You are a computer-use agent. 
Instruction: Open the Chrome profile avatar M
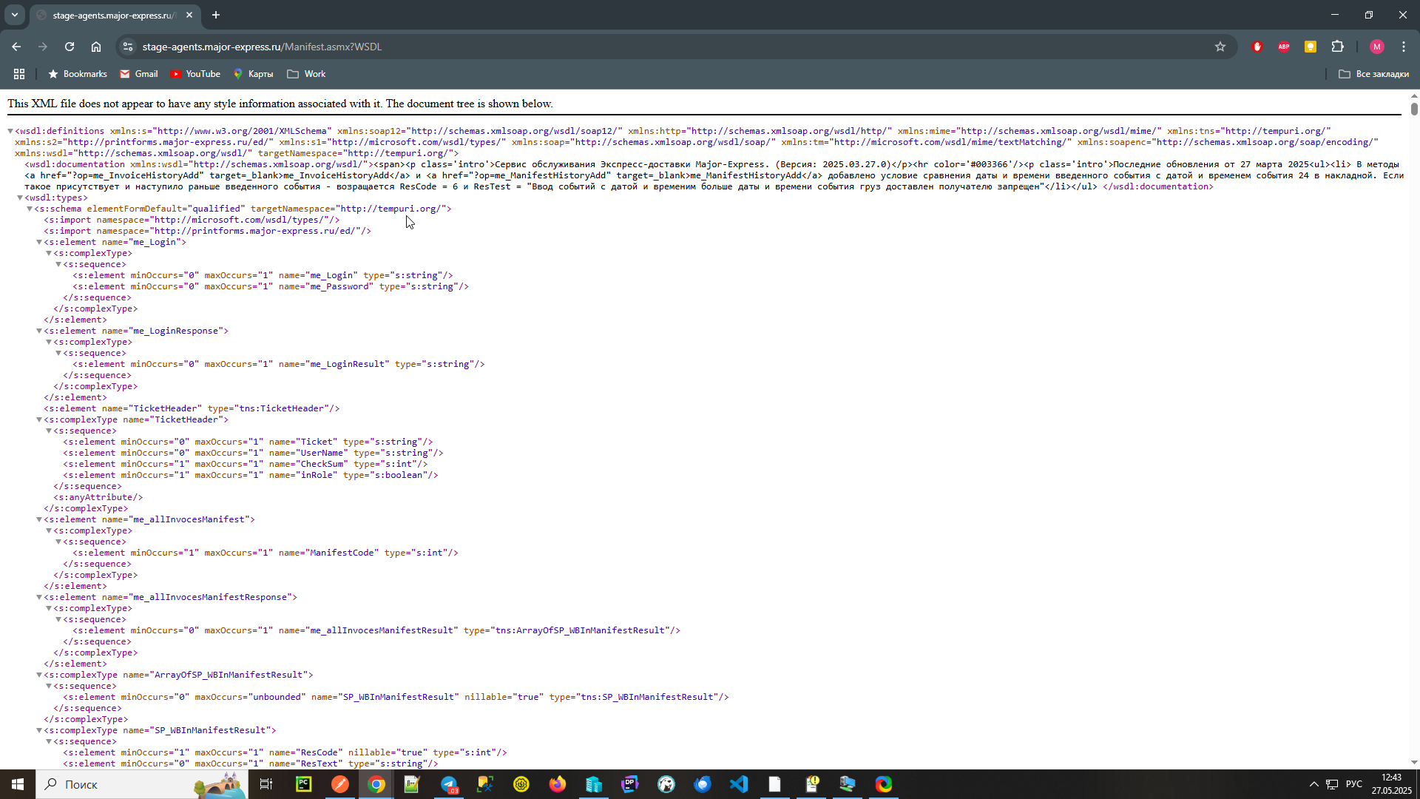(1377, 47)
